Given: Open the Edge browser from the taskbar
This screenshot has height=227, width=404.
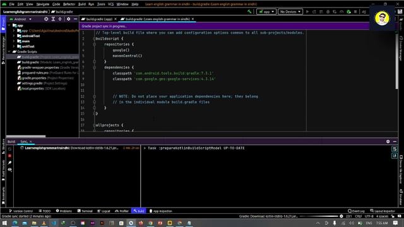Looking at the screenshot, I should pyautogui.click(x=15, y=223).
